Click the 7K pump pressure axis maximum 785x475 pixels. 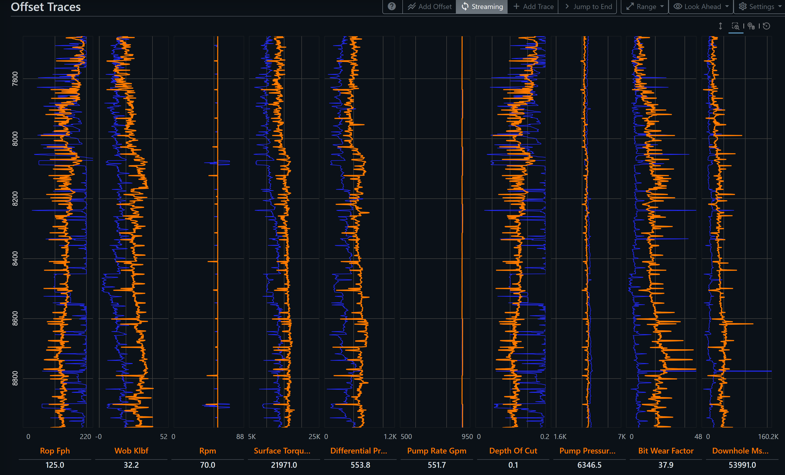(x=622, y=437)
